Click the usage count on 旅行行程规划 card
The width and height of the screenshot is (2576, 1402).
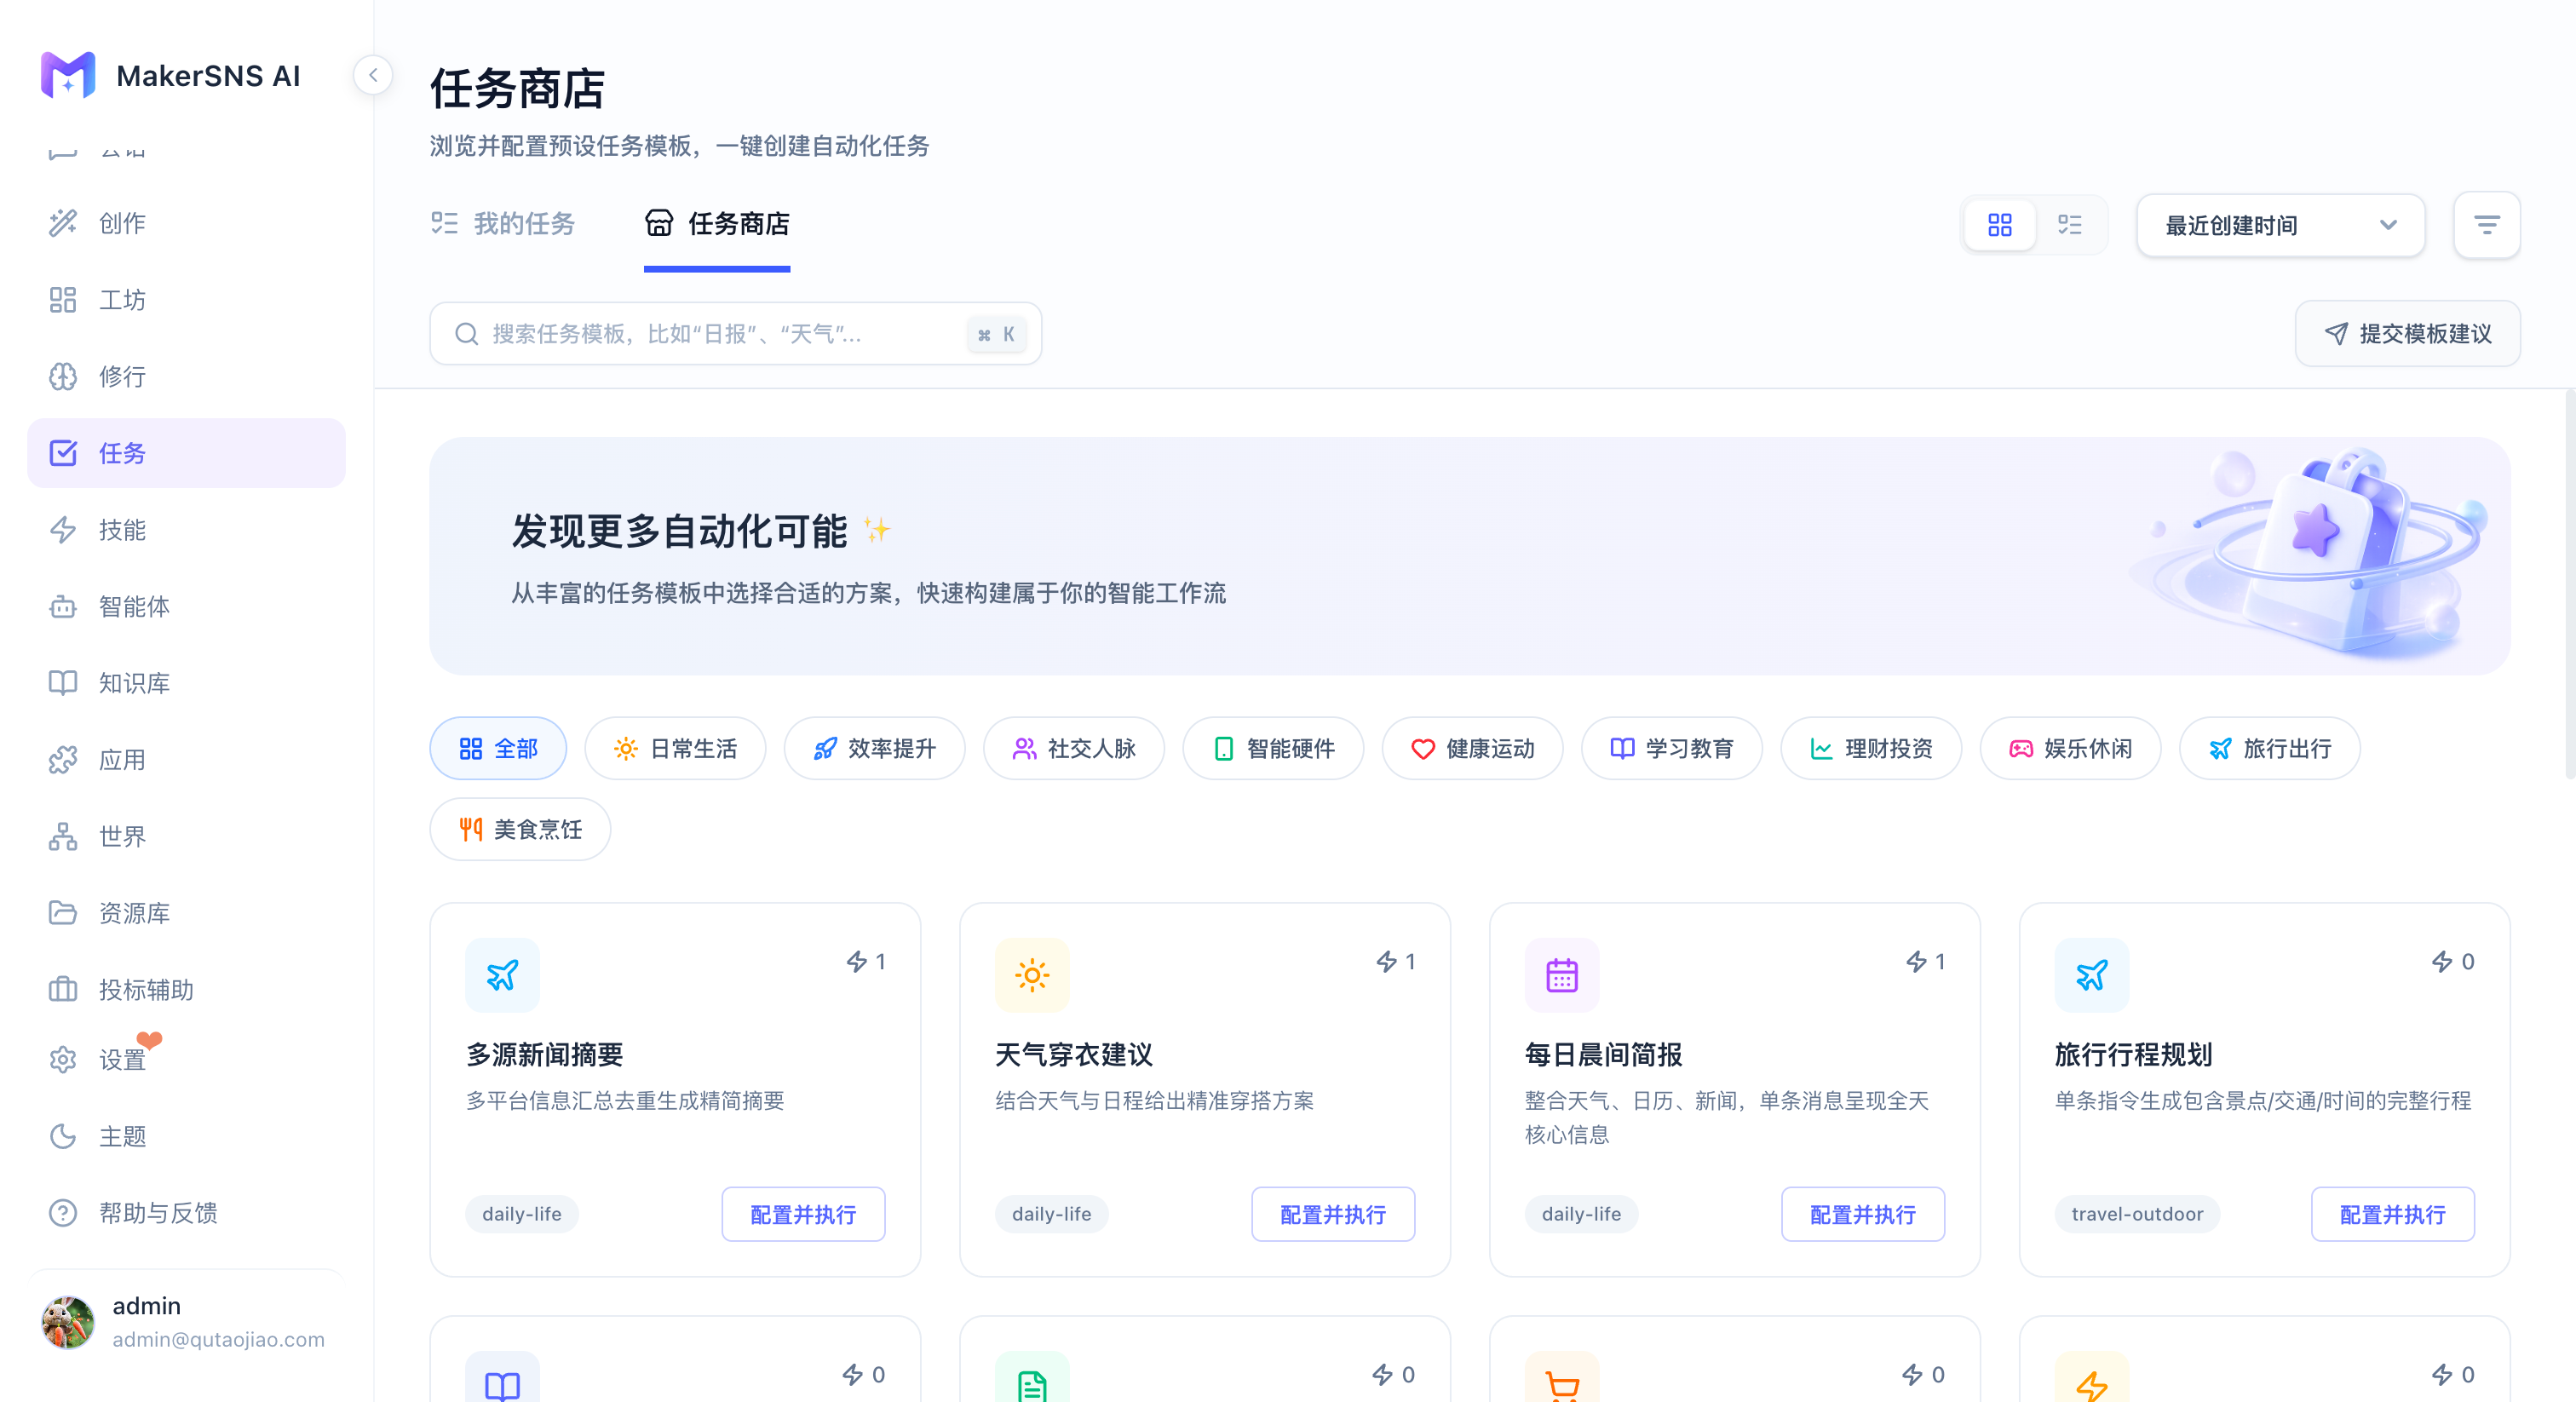2453,962
